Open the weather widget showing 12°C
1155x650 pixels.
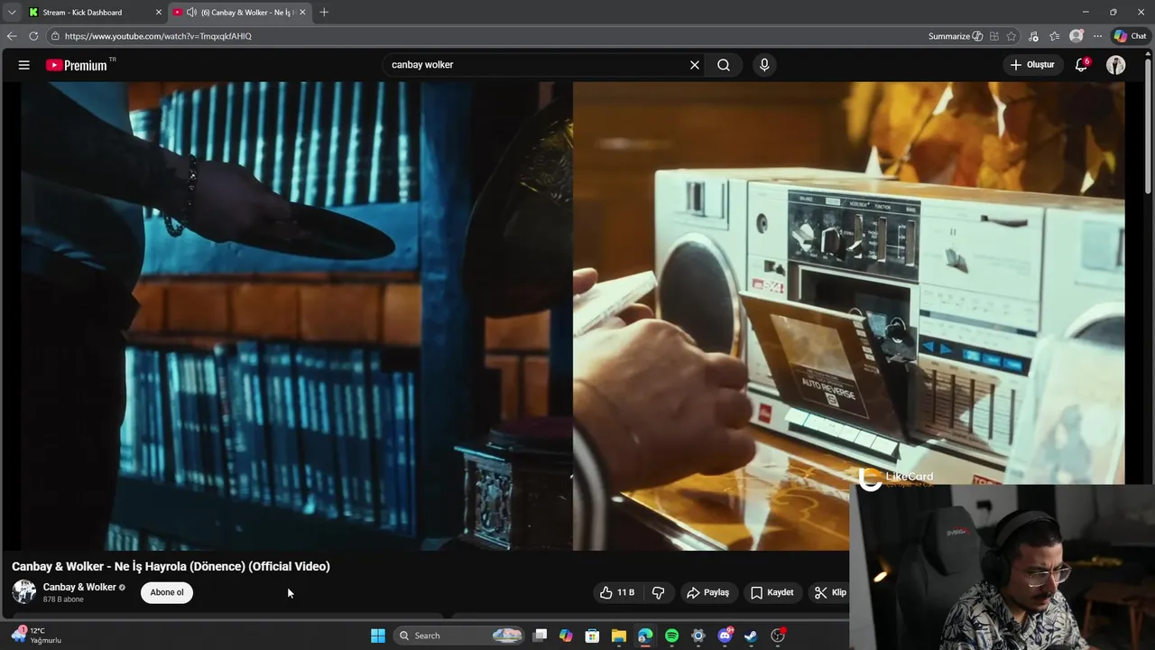[36, 636]
